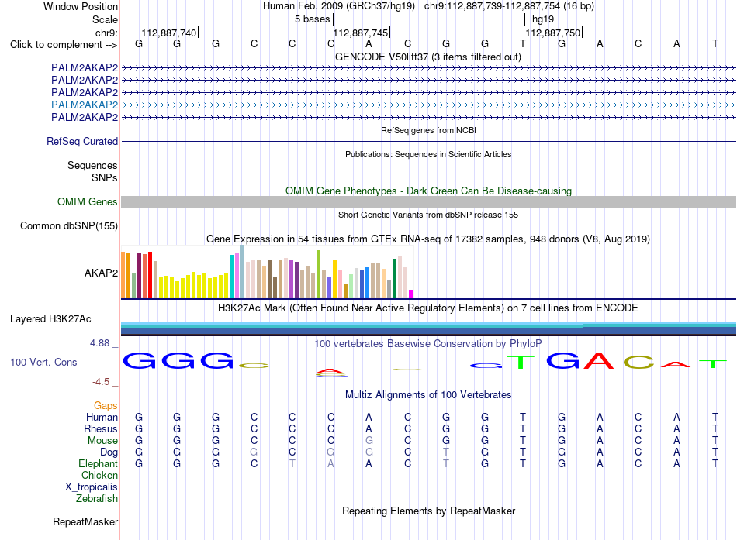
Task: Click the large green T in PhyloP logo
Action: [x=521, y=362]
